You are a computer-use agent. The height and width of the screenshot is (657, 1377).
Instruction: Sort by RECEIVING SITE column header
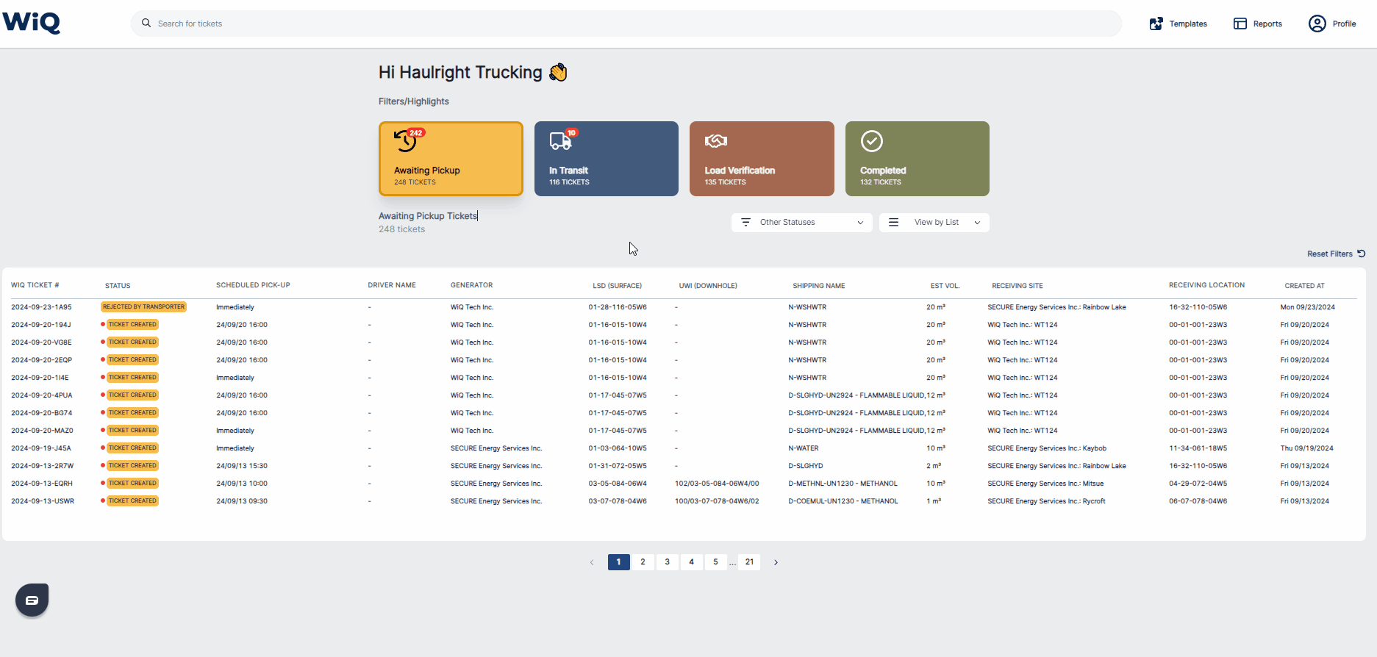coord(1017,286)
